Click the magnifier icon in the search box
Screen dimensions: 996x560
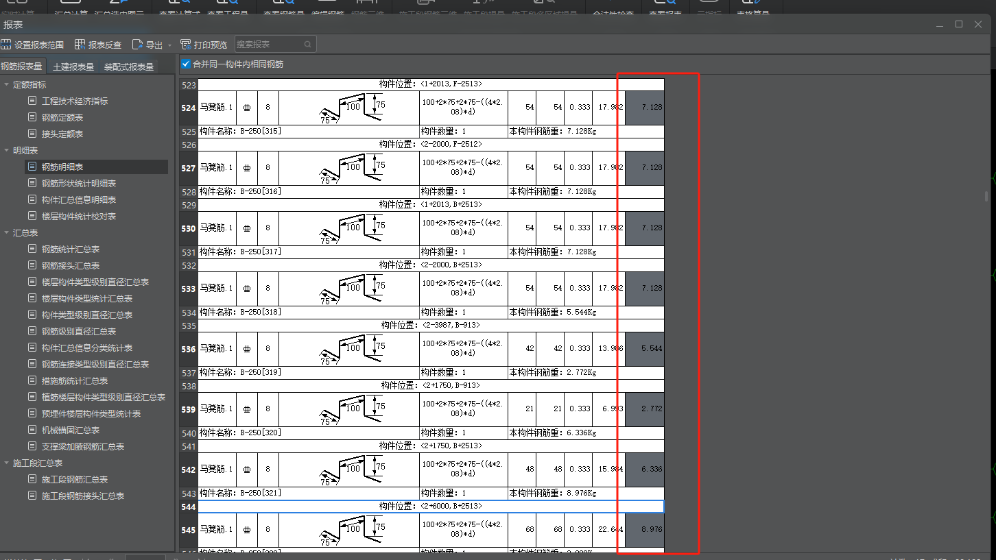[308, 45]
